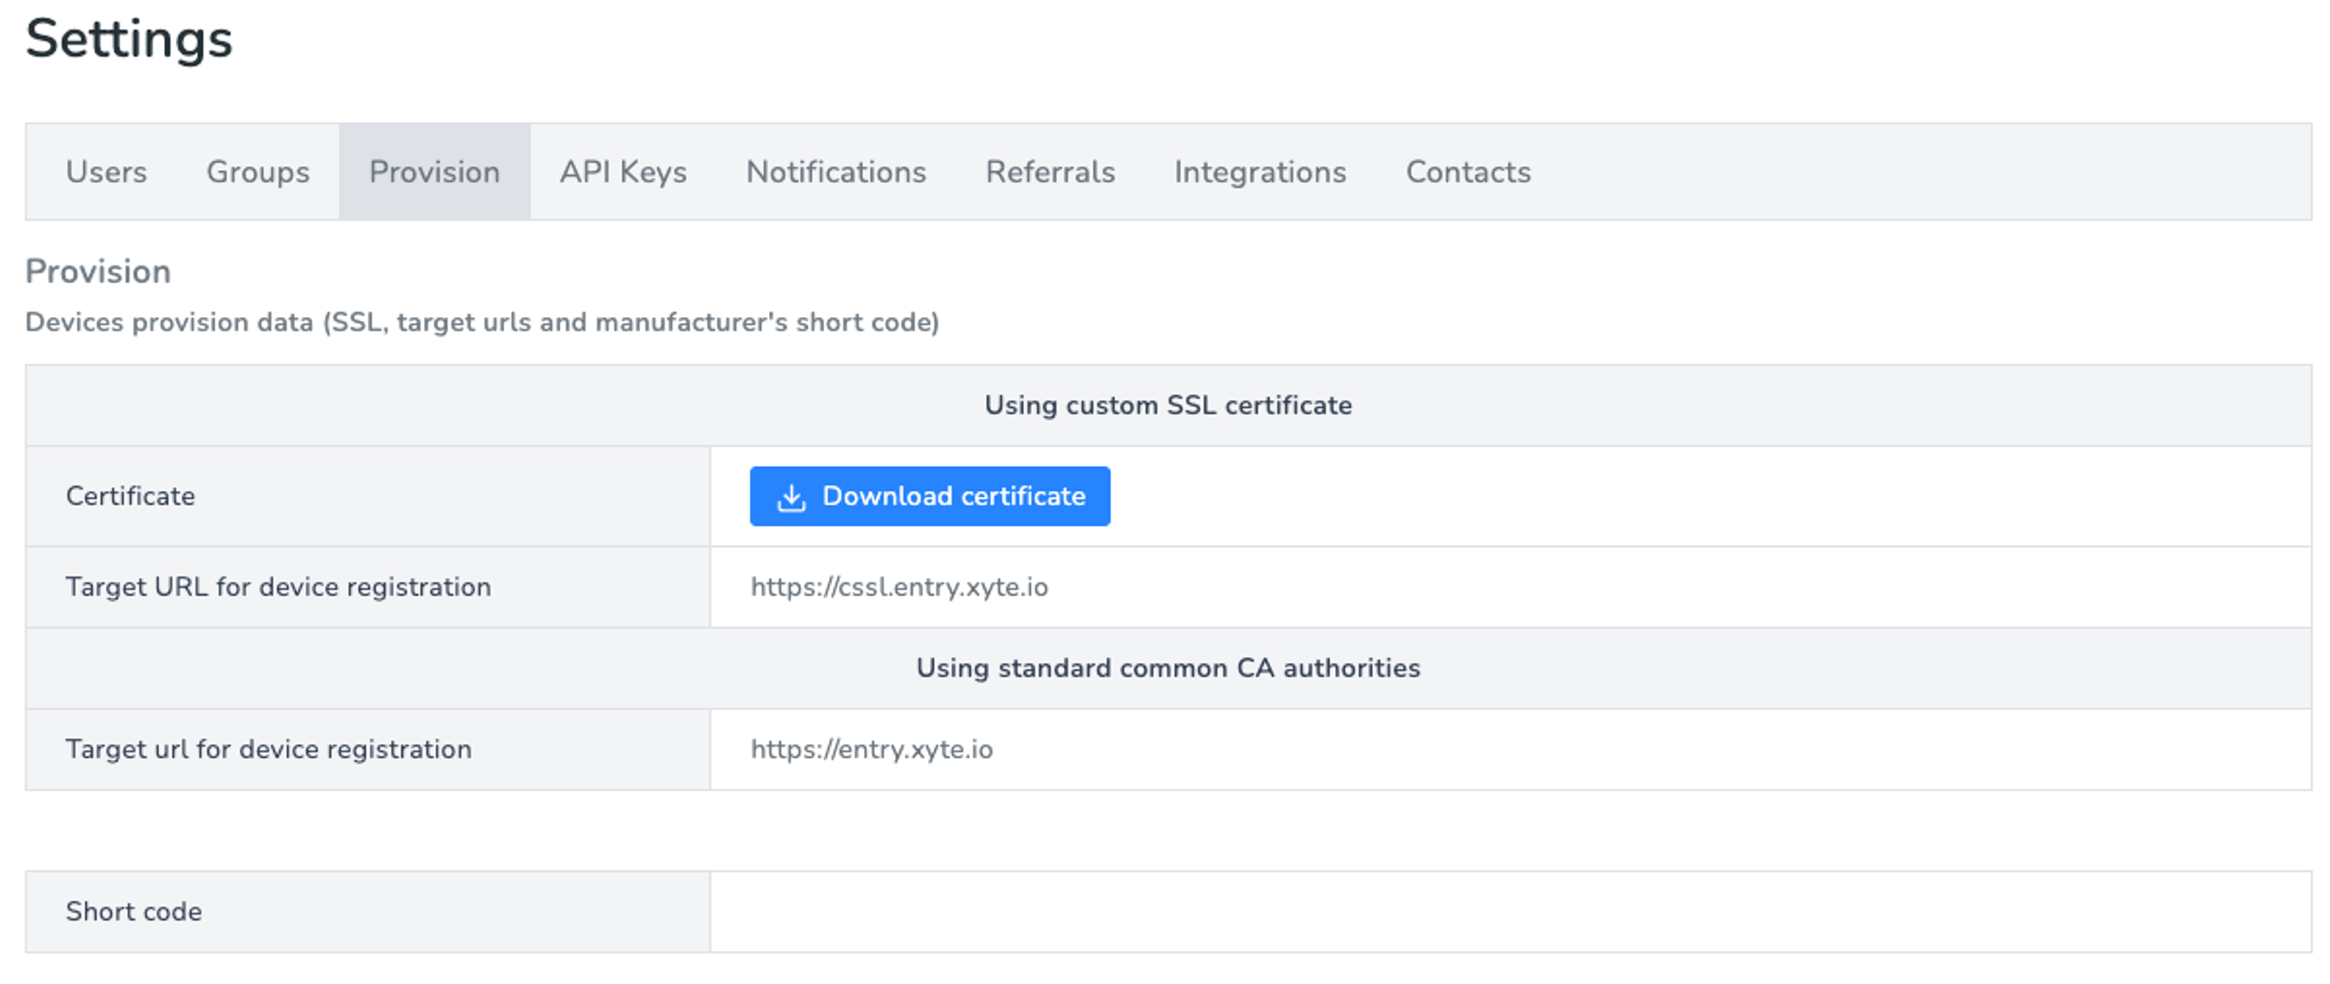Screen dimensions: 2330x984
Task: Open the Notifications tab
Action: [836, 172]
